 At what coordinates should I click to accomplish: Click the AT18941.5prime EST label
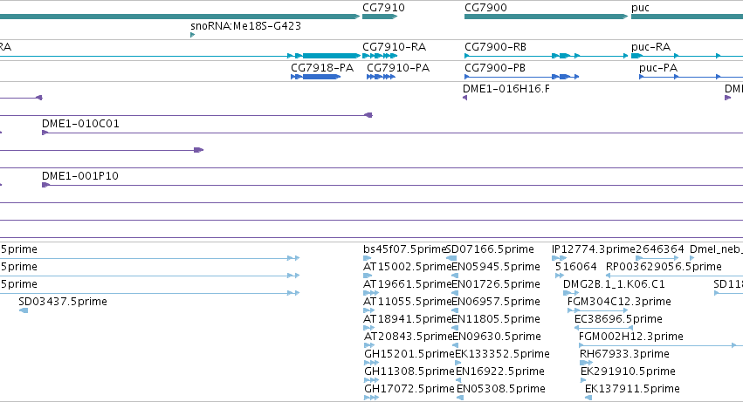pos(408,319)
